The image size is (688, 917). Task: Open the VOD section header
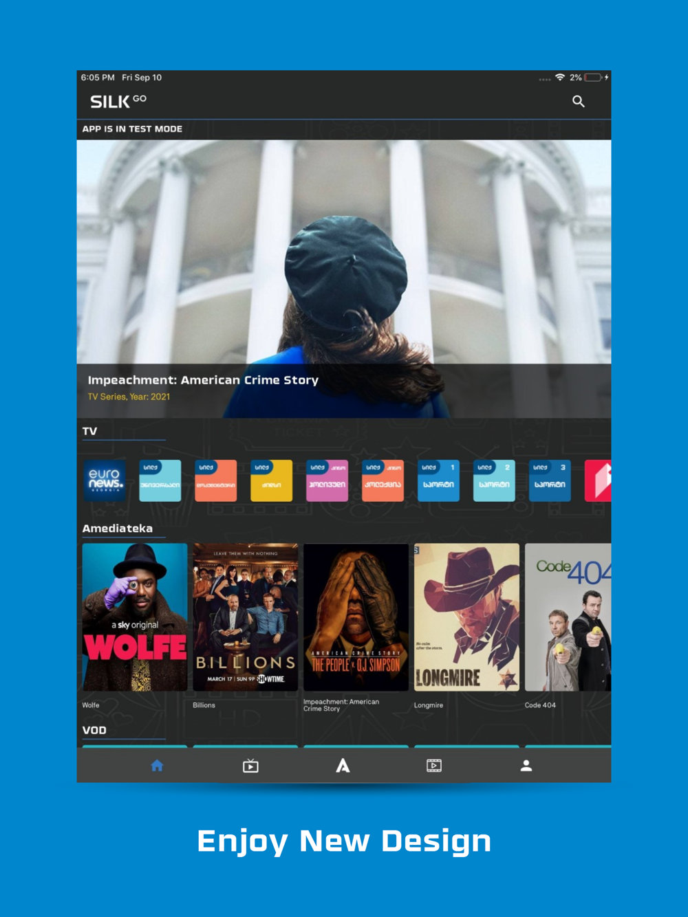click(x=94, y=730)
